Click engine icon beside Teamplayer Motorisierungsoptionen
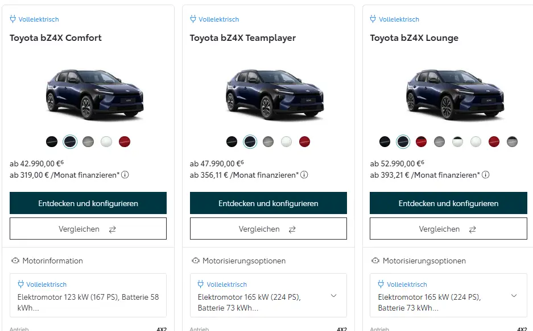Viewport: 533px width, 331px height. (196, 261)
